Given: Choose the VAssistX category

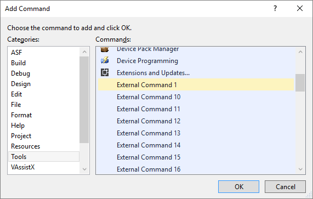Looking at the screenshot, I should click(x=22, y=167).
